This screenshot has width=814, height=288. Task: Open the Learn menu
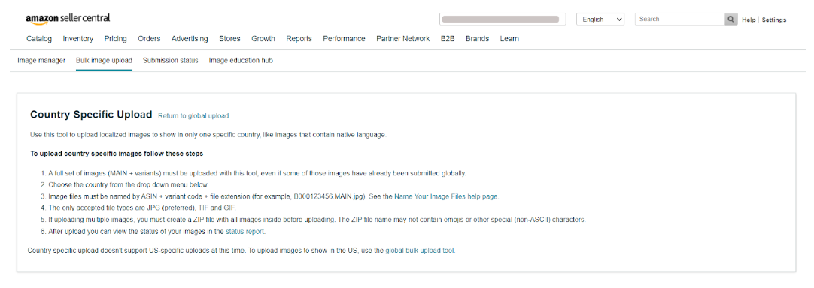(509, 39)
